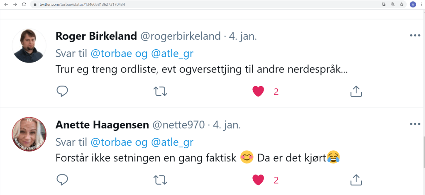Open the @nette970 profile link
Screen dimensions: 425x195
[x=179, y=124]
